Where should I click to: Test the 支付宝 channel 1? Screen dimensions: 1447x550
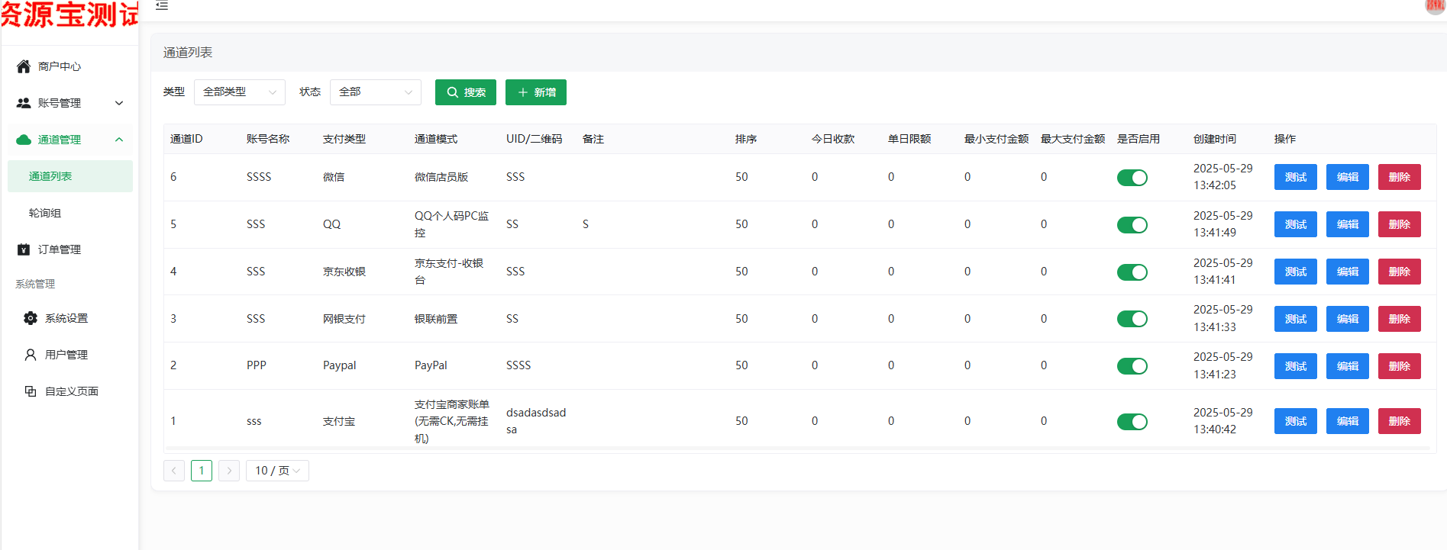[1296, 421]
